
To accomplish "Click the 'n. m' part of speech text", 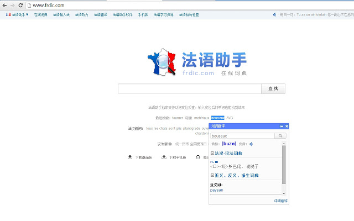I will click(x=214, y=162).
